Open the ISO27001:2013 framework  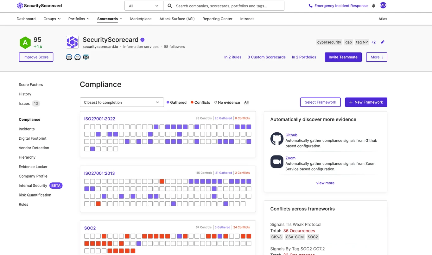(x=99, y=173)
